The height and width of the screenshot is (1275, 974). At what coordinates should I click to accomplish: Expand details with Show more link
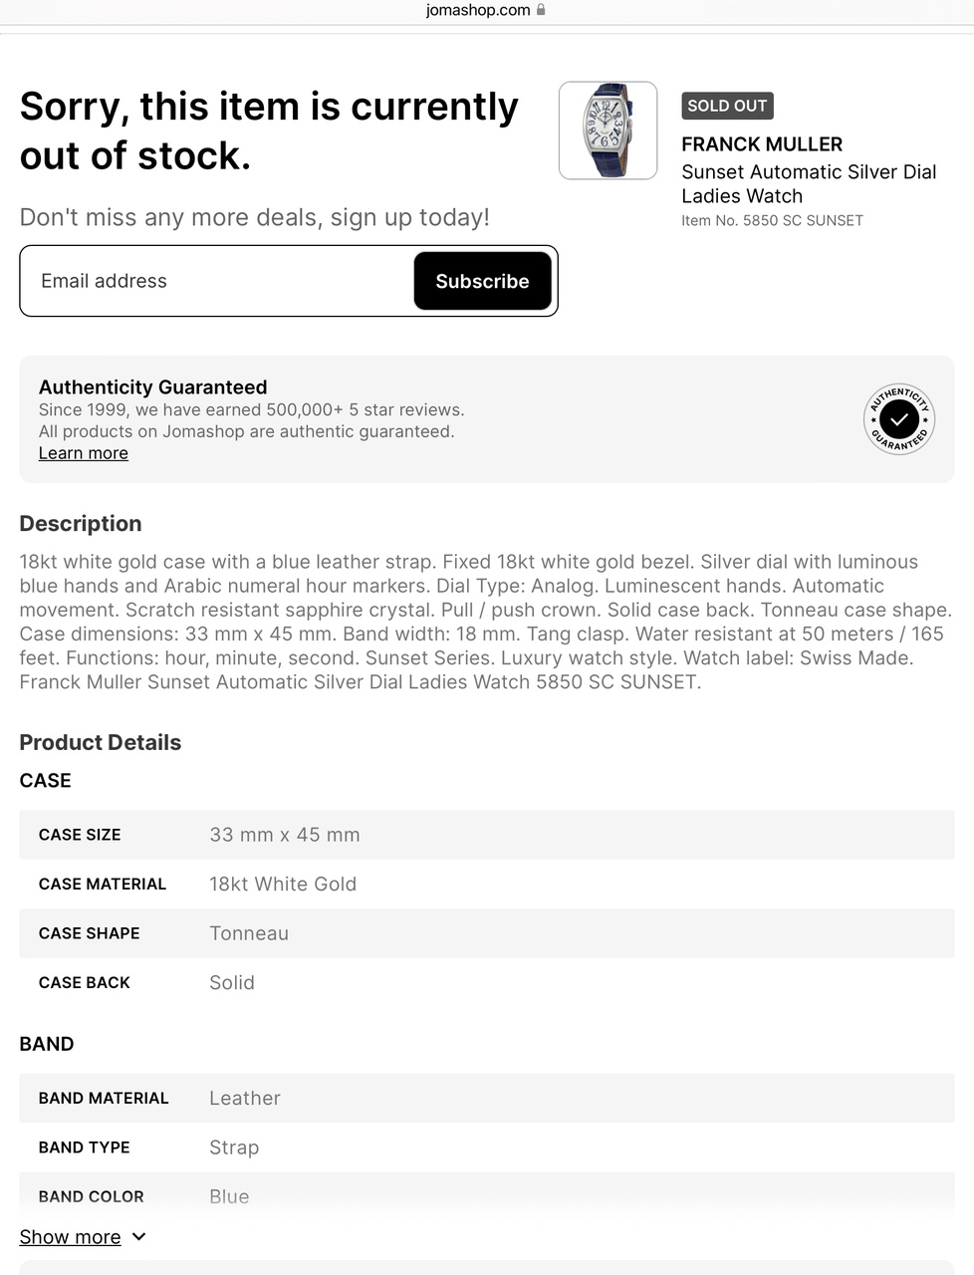[x=70, y=1236]
